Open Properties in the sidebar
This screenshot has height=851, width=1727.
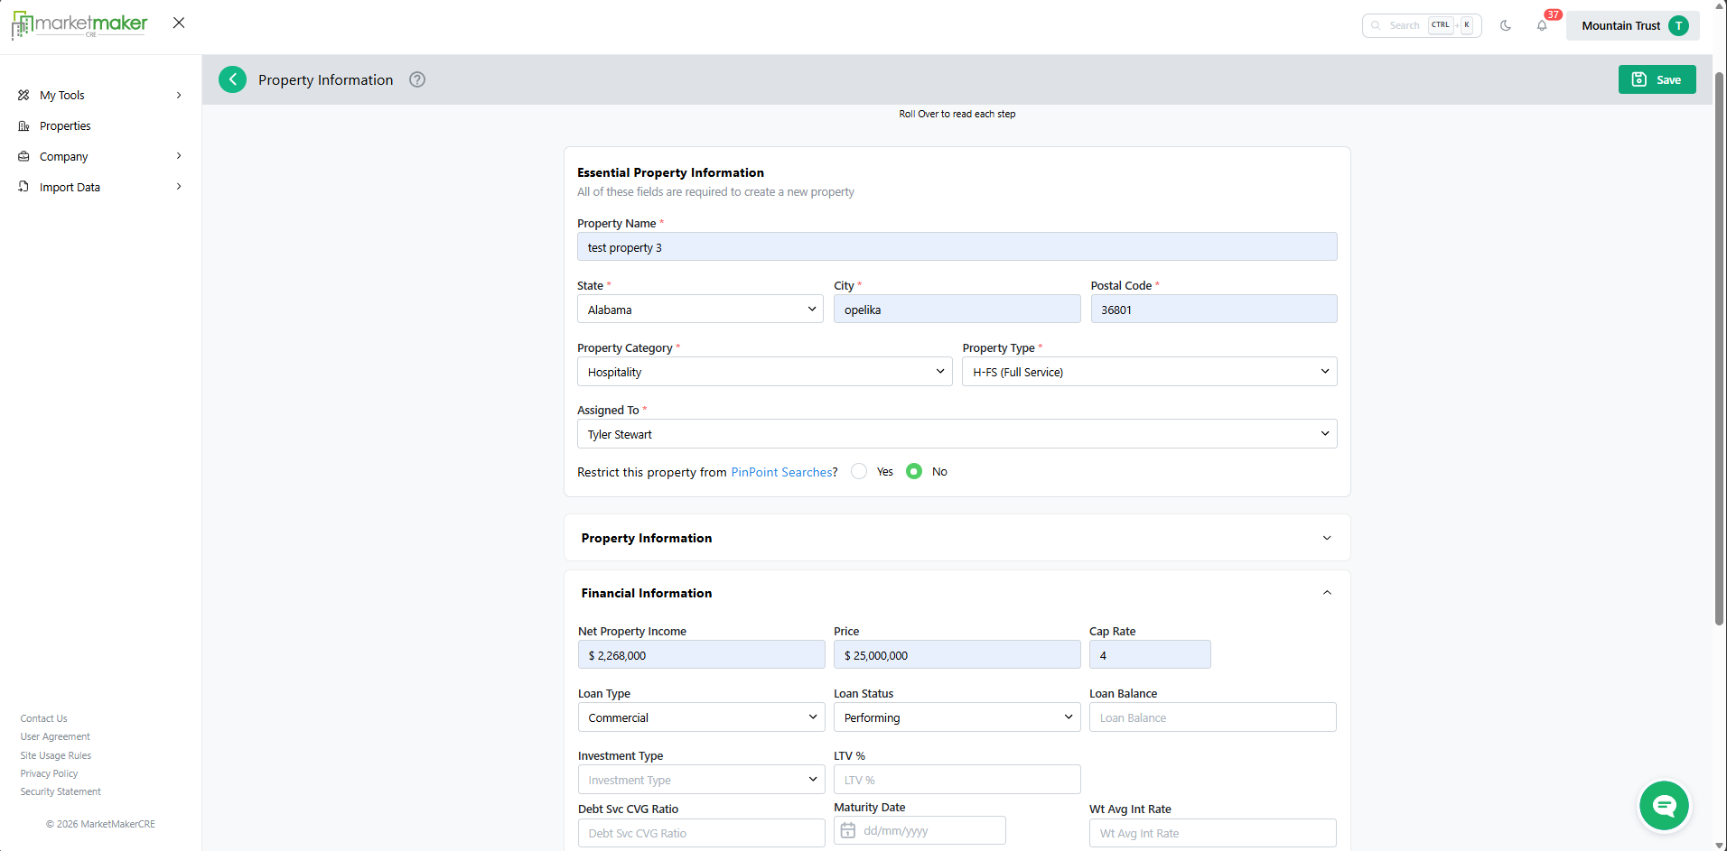(x=65, y=126)
